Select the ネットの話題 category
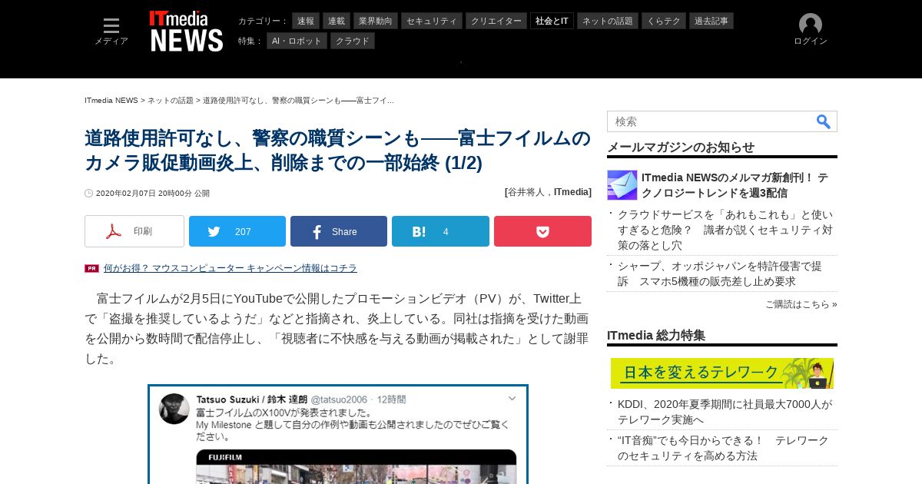922x484 pixels. 608,21
